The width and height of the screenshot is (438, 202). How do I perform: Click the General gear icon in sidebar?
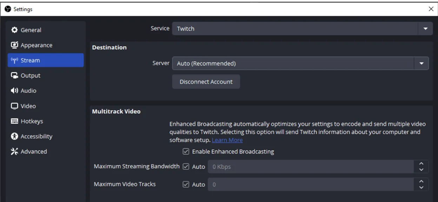(x=14, y=30)
